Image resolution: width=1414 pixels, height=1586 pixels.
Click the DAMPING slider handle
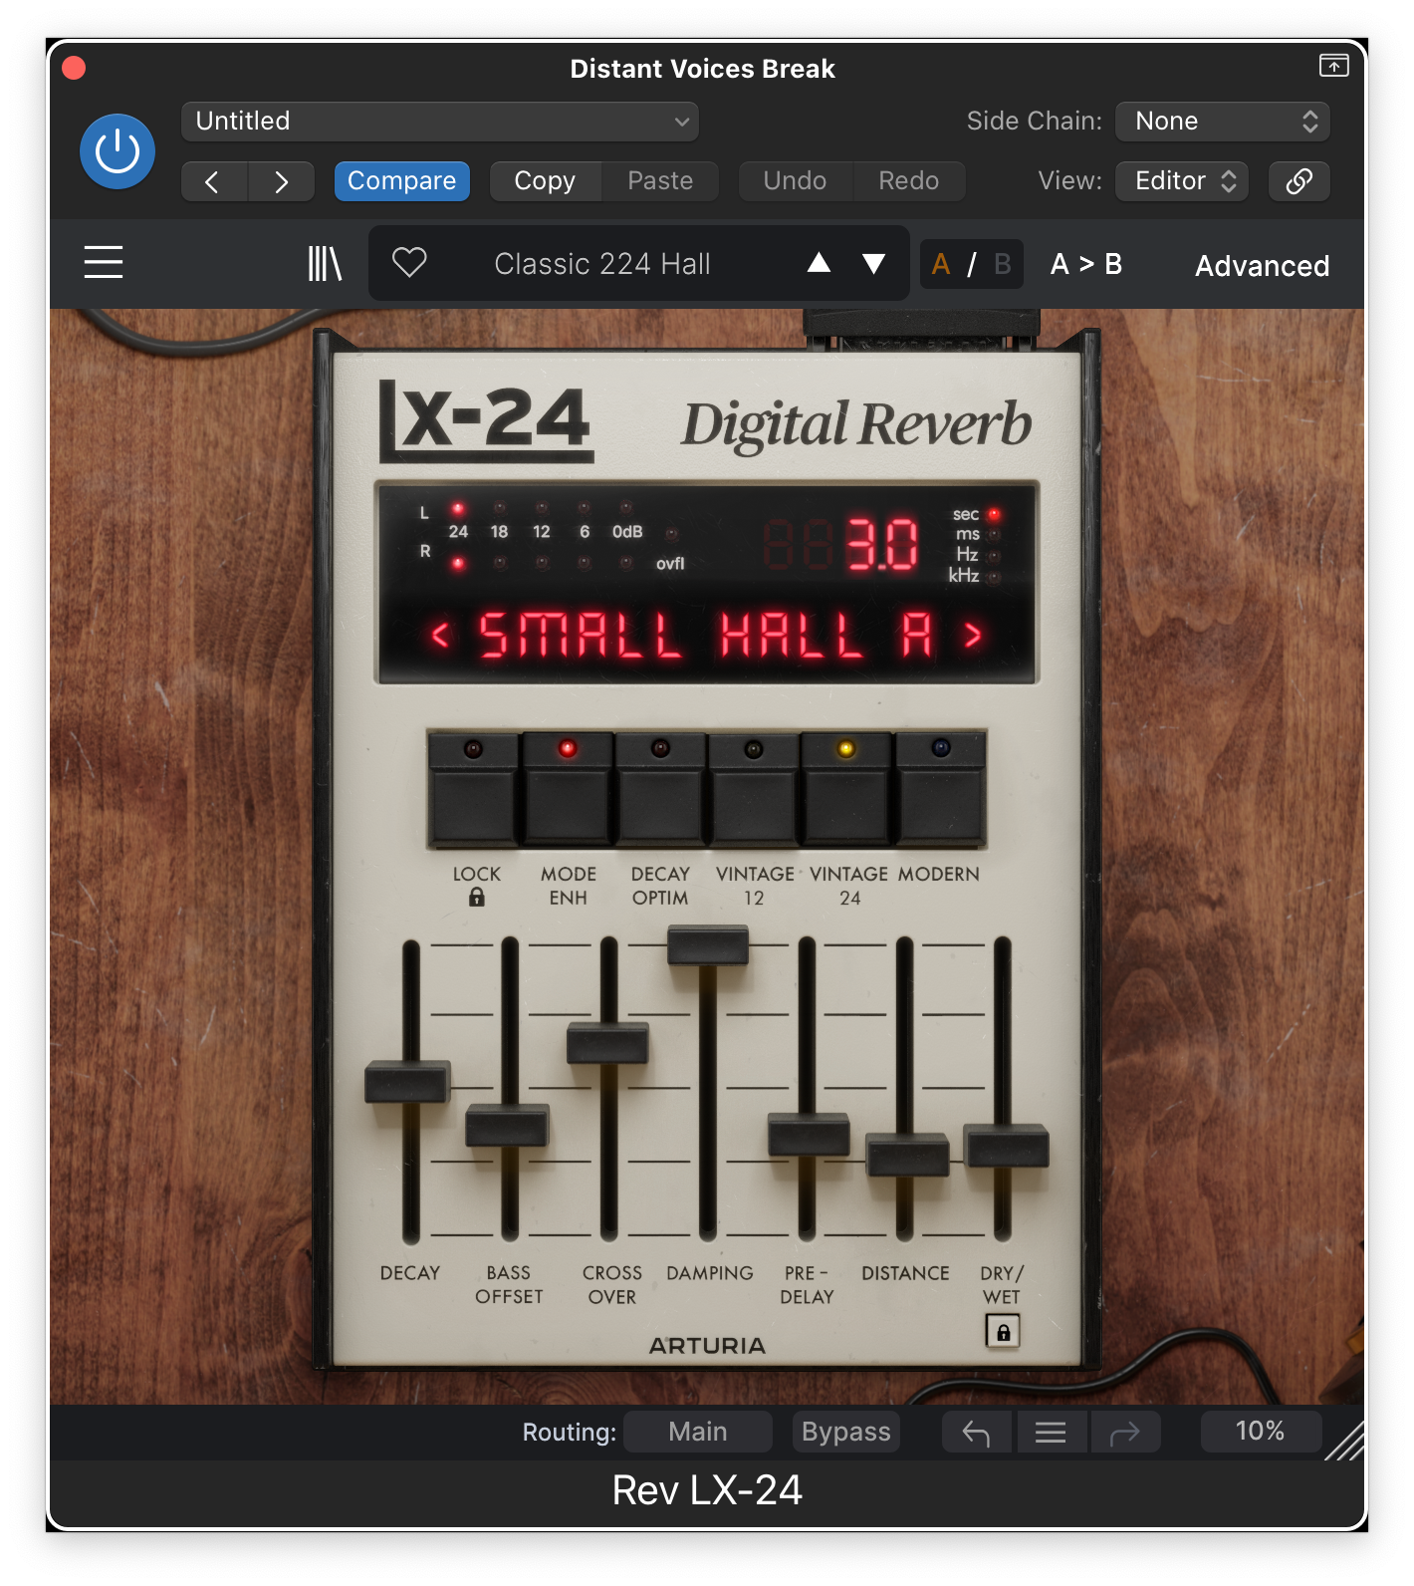click(x=707, y=944)
